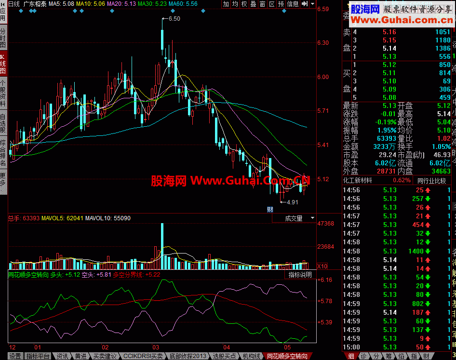Open 个股资料 in the left sidebar
Viewport: 456px width, 360px height.
click(3, 93)
